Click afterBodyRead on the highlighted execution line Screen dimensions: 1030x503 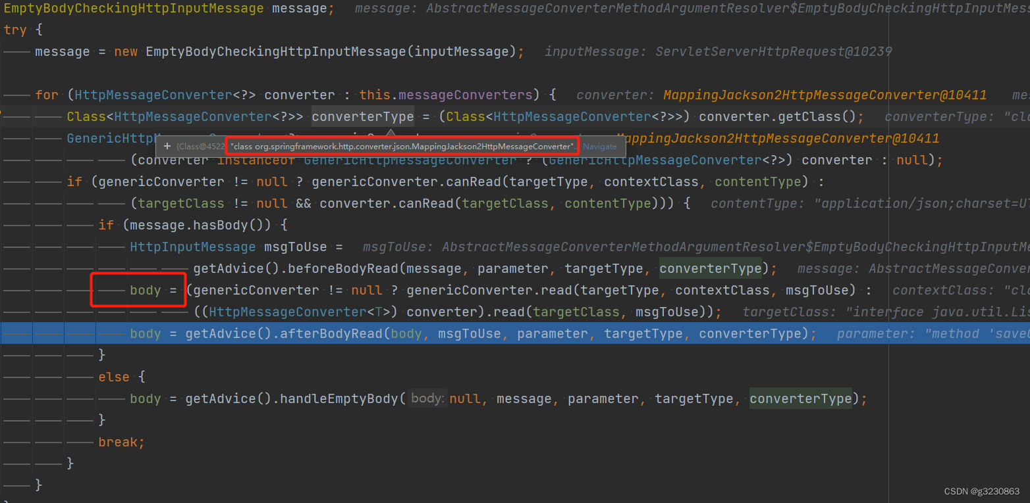click(331, 333)
